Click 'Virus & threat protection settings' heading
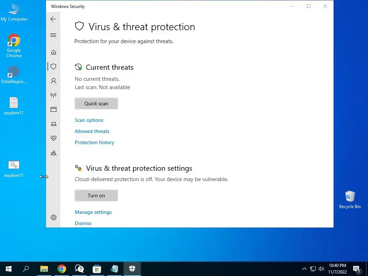 coord(139,168)
